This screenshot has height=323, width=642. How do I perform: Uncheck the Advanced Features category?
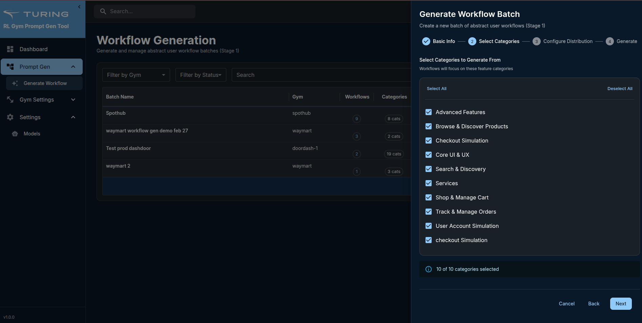click(428, 112)
